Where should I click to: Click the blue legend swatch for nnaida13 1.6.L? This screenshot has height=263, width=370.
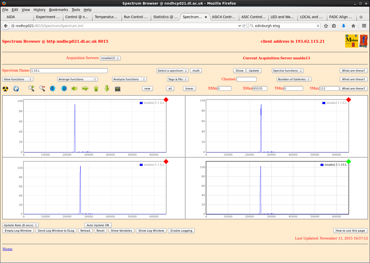coord(324,103)
